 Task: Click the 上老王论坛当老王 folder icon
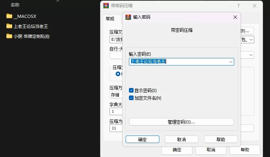(9, 26)
